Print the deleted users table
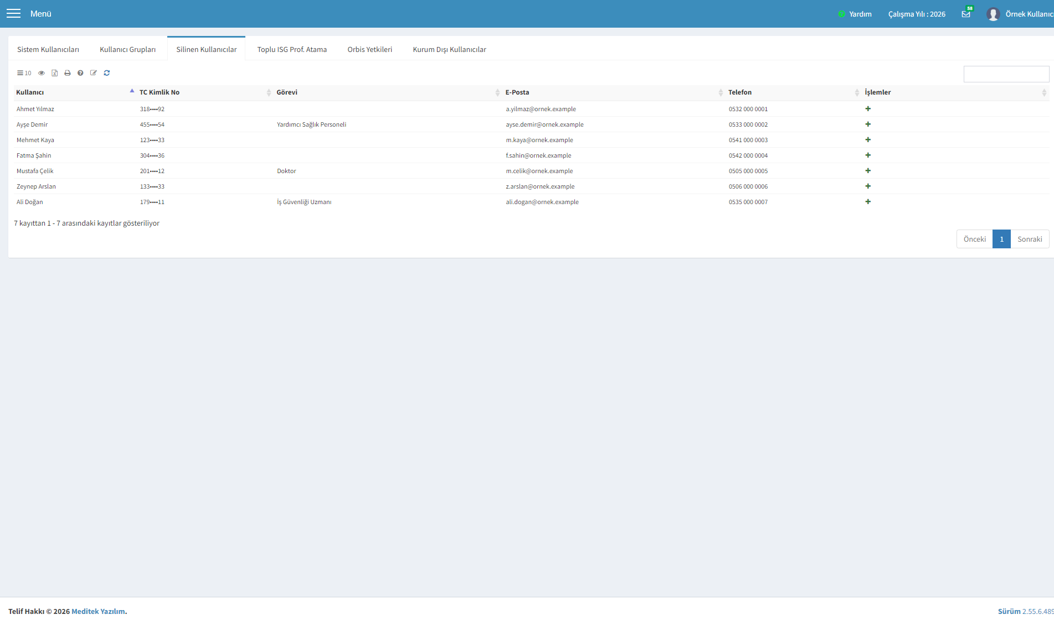1054x625 pixels. pyautogui.click(x=68, y=73)
